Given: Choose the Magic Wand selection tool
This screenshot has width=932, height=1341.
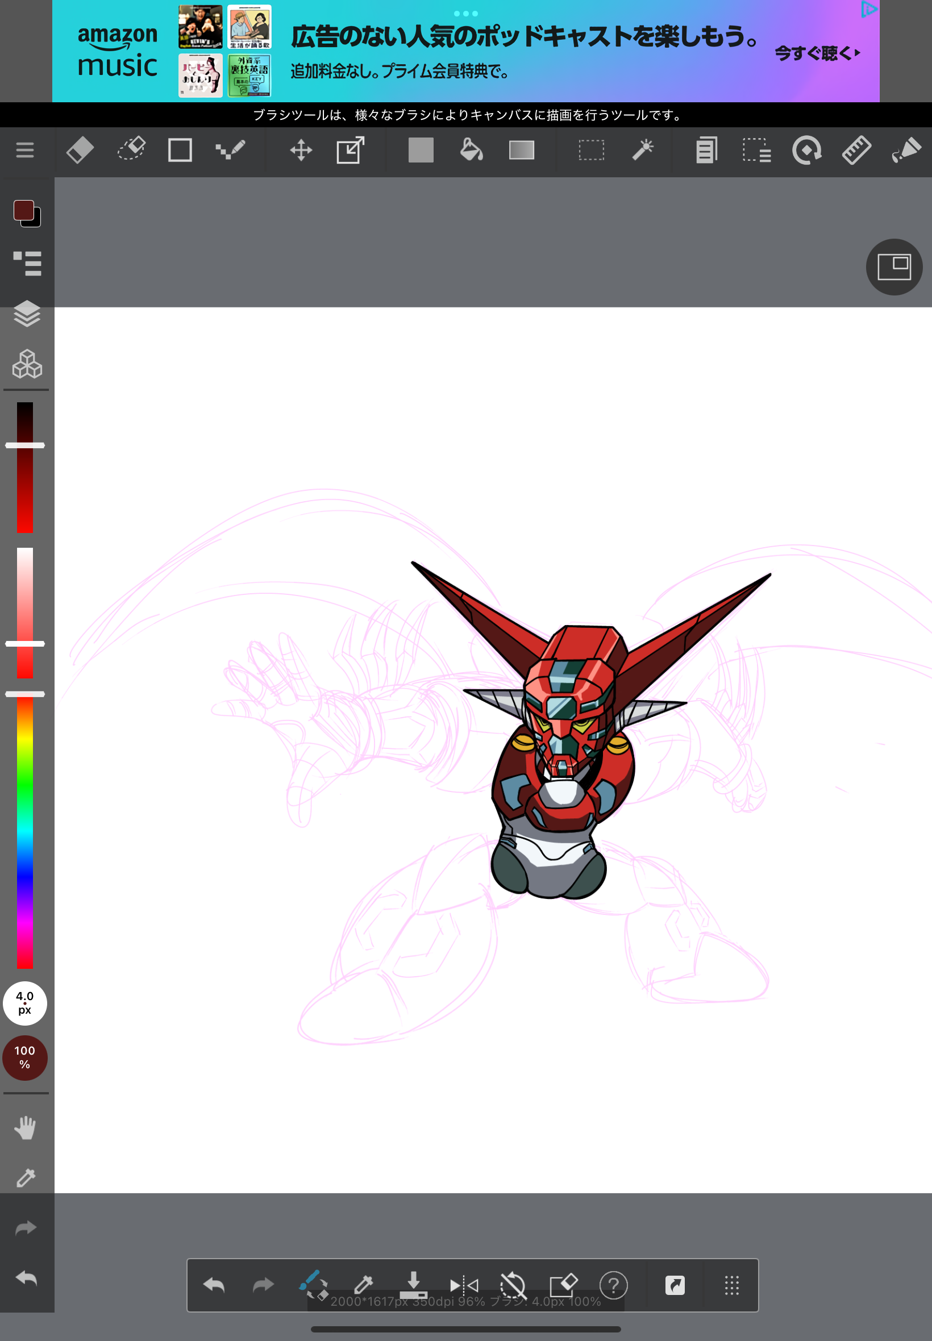Looking at the screenshot, I should click(x=642, y=151).
